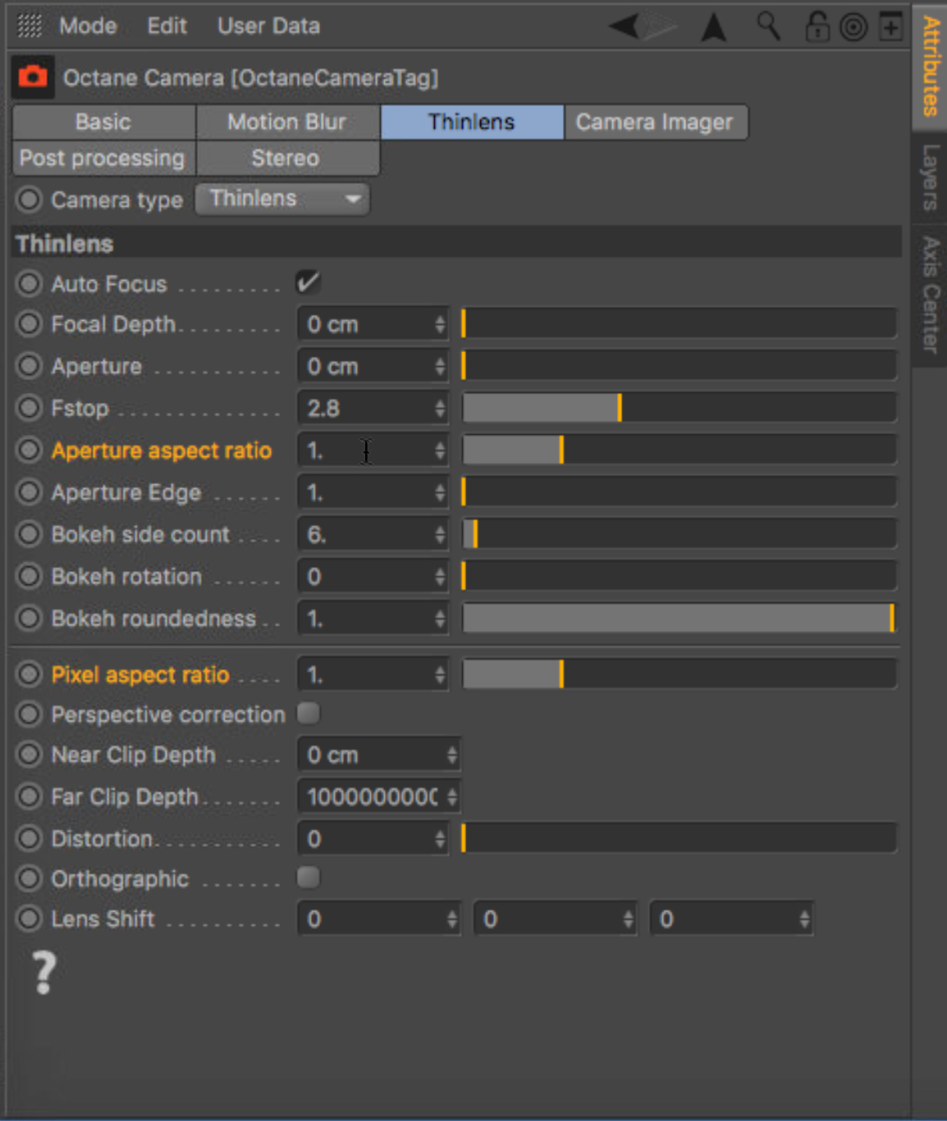Click the Far Clip Depth input field
The image size is (947, 1121).
[x=371, y=797]
